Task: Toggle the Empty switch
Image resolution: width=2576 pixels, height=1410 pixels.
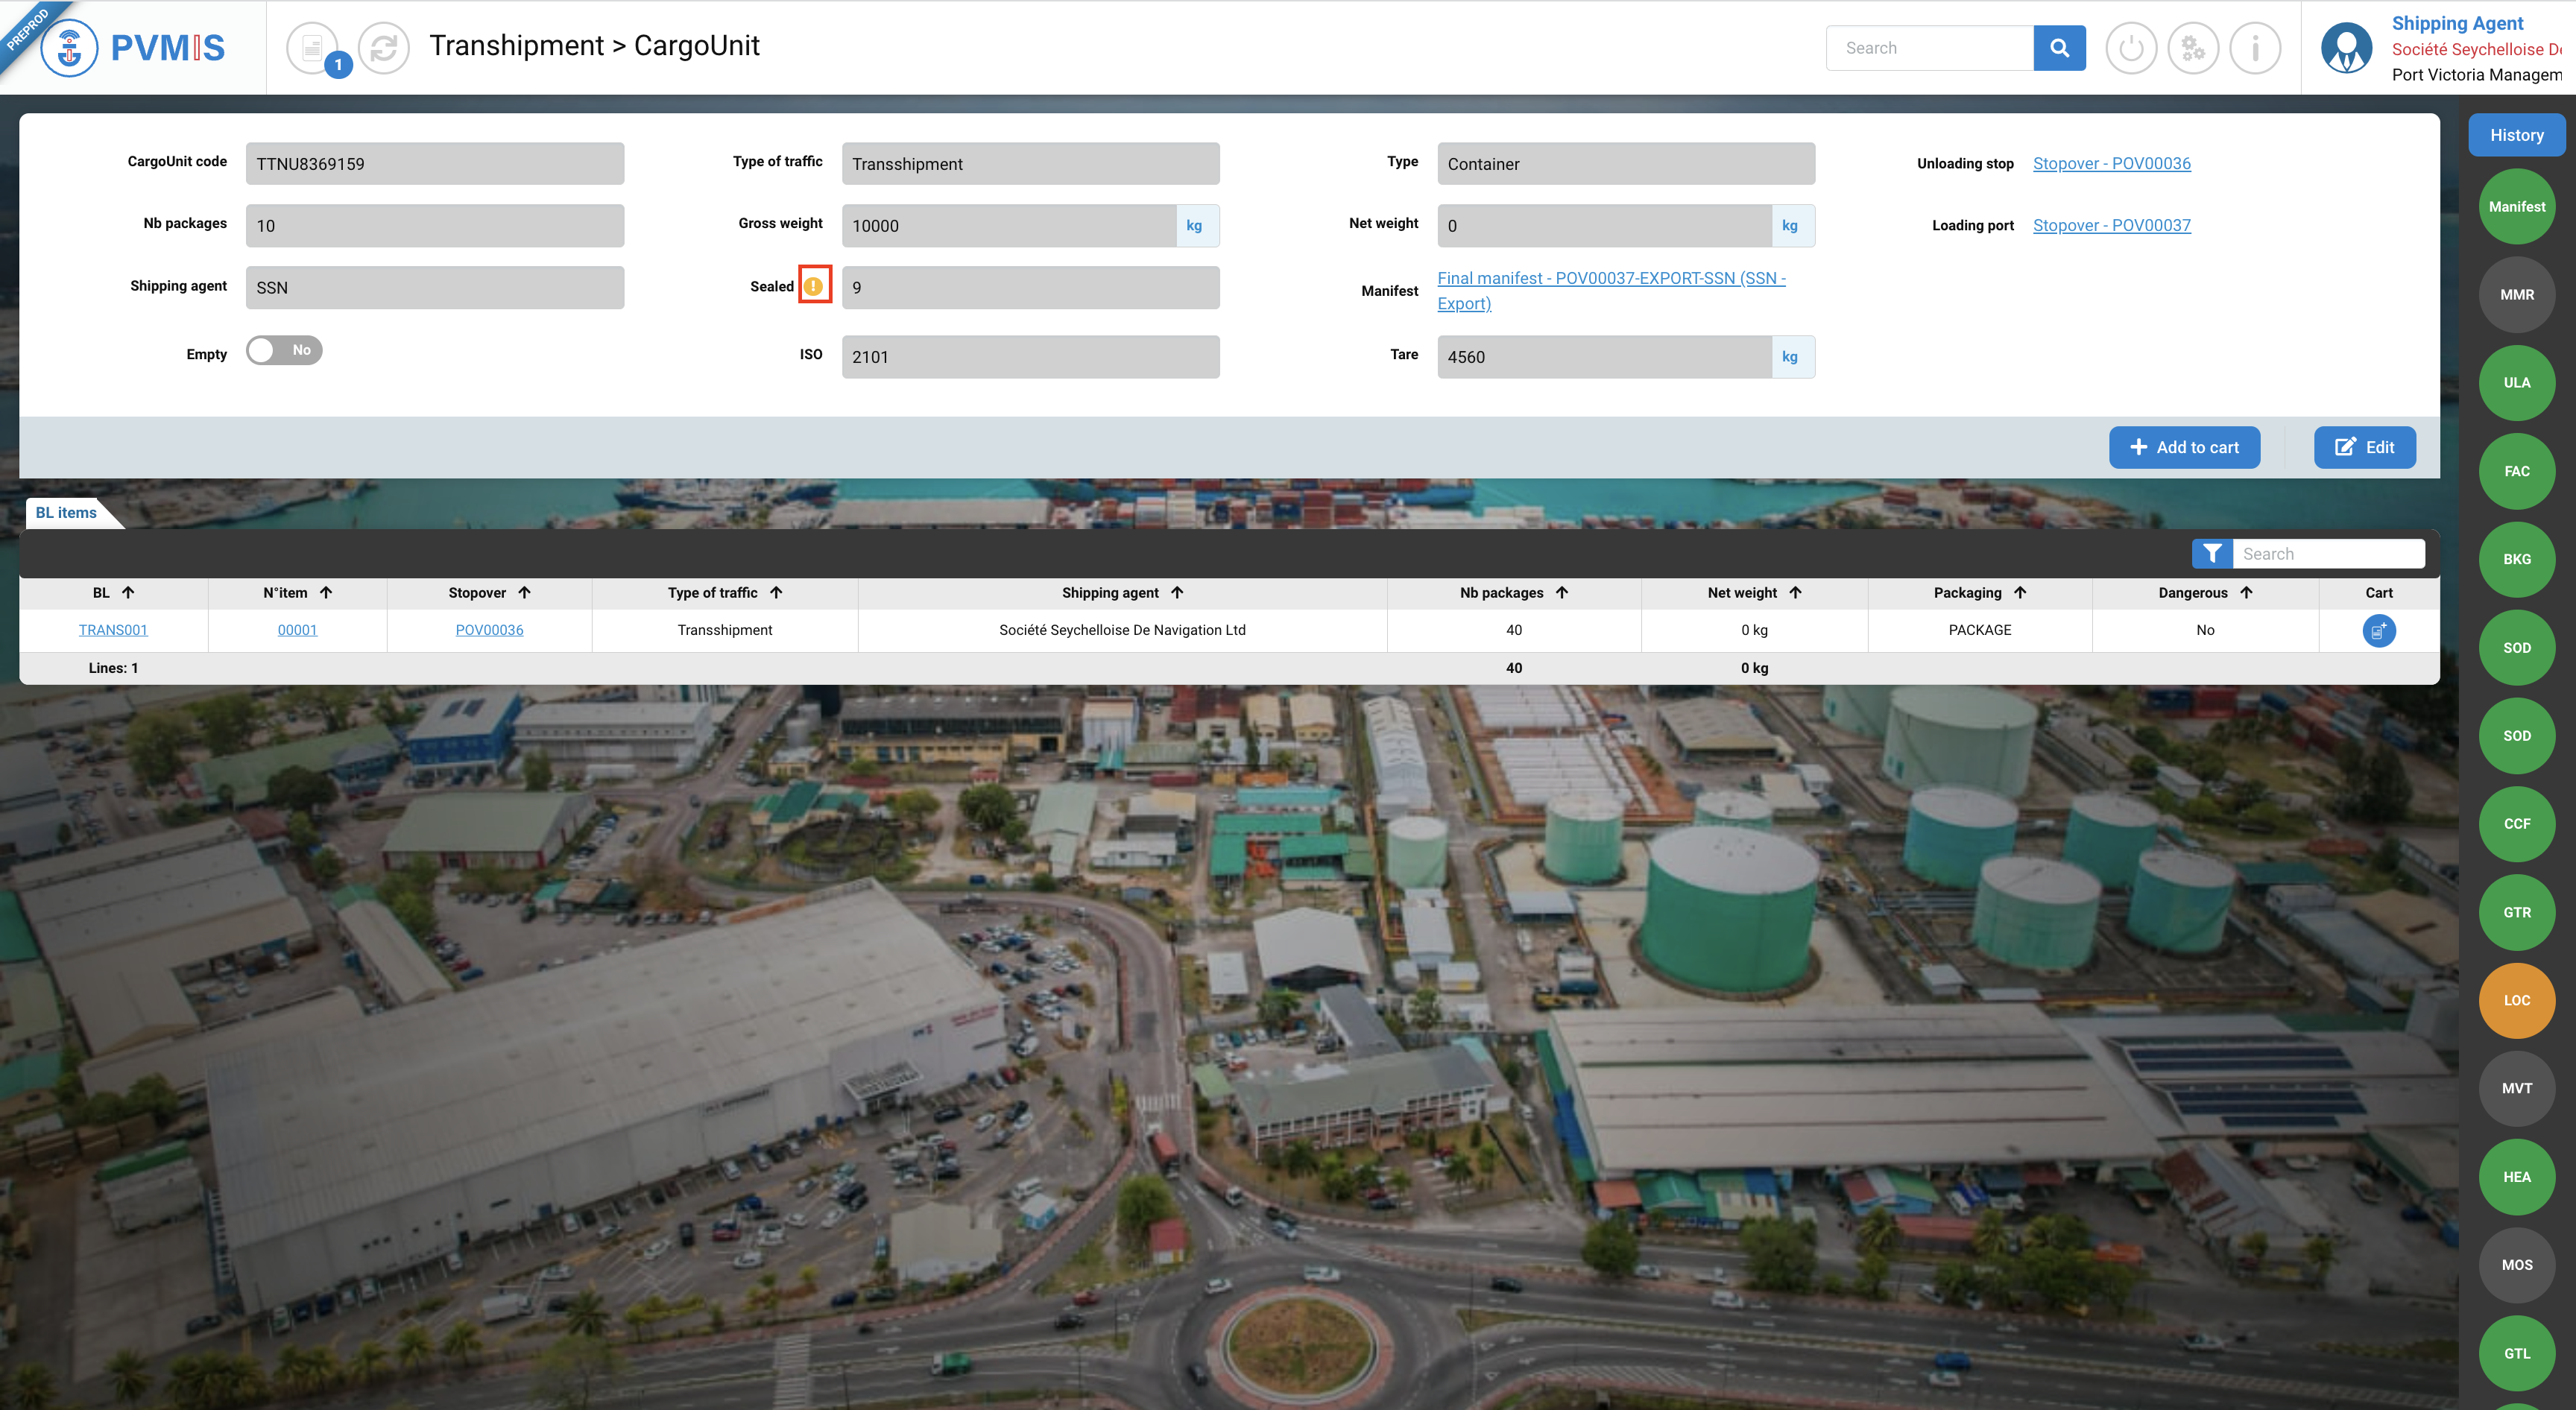Action: (x=284, y=350)
